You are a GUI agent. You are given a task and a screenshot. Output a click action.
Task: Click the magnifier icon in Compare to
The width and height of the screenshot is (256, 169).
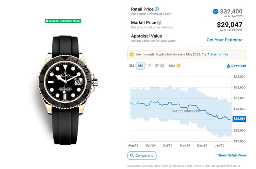(132, 155)
